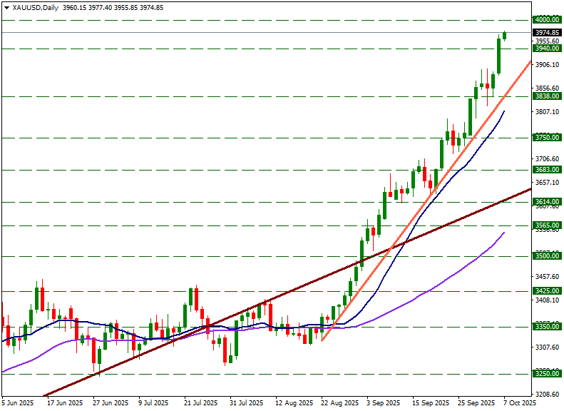Image resolution: width=564 pixels, height=411 pixels.
Task: Select the 21 Jul 2025 date label
Action: click(201, 403)
